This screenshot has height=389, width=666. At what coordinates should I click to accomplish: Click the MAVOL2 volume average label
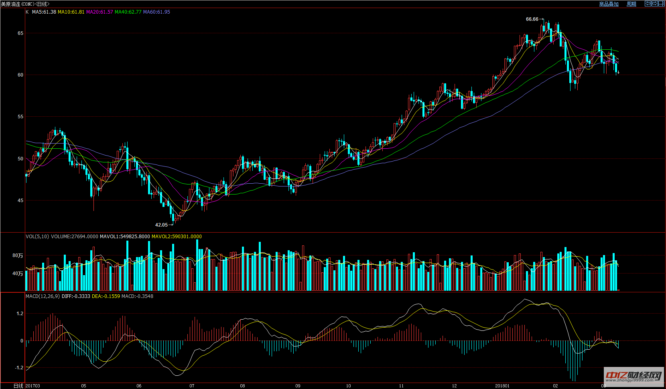177,237
